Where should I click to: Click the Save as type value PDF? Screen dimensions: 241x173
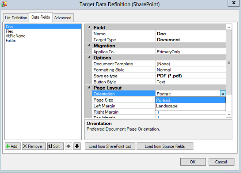click(191, 76)
